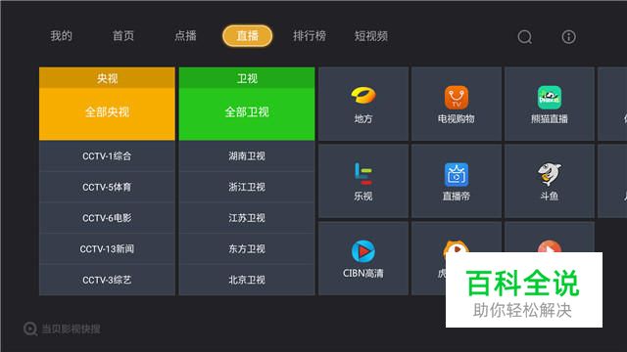Image resolution: width=627 pixels, height=352 pixels.
Task: Play 浙江卫视 channel
Action: pos(247,187)
